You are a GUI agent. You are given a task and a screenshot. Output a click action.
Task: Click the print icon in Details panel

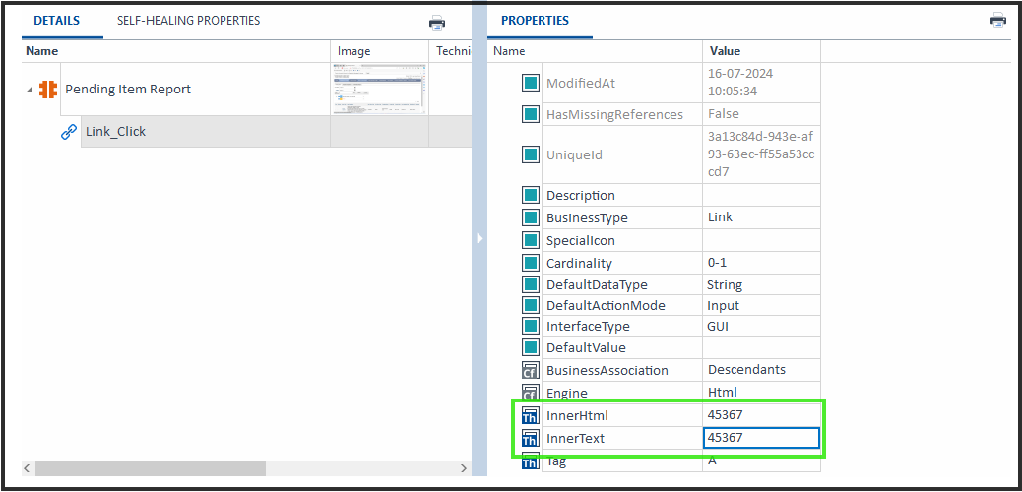[x=437, y=23]
